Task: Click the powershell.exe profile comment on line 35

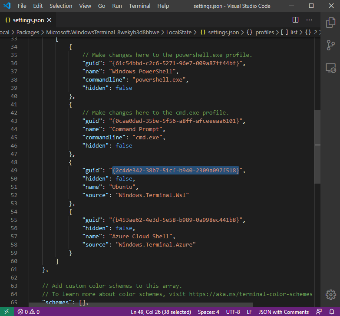Action: pos(167,55)
